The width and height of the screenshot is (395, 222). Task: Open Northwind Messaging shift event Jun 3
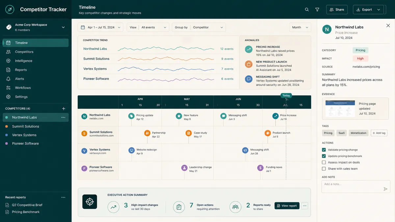[224, 116]
